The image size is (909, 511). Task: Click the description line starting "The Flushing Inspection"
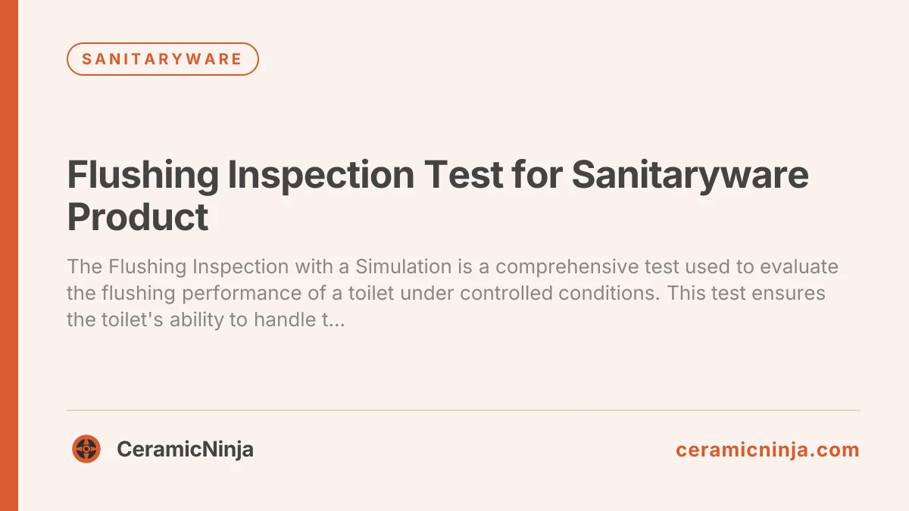[452, 267]
